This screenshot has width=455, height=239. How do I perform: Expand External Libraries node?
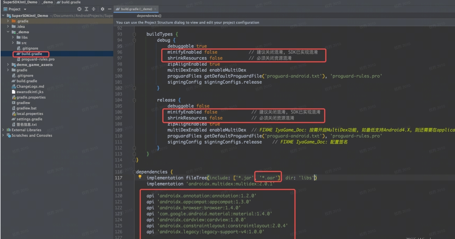pyautogui.click(x=3, y=130)
